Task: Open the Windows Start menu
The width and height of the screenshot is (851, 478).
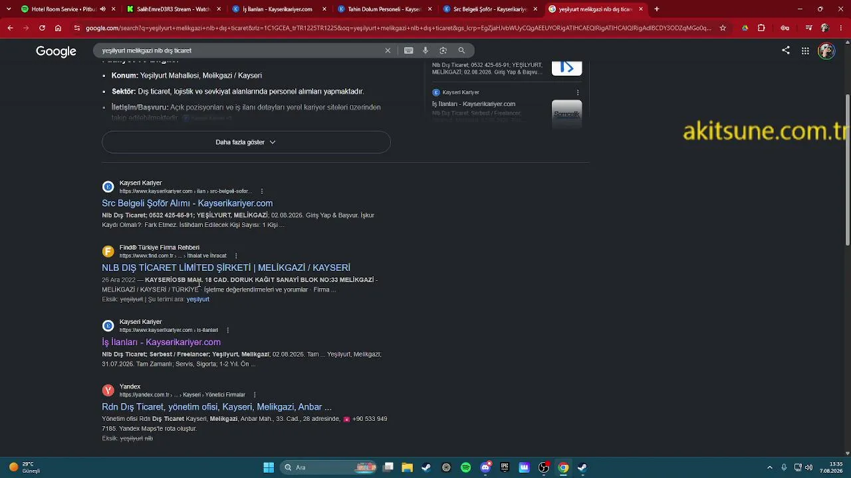Action: pyautogui.click(x=269, y=467)
